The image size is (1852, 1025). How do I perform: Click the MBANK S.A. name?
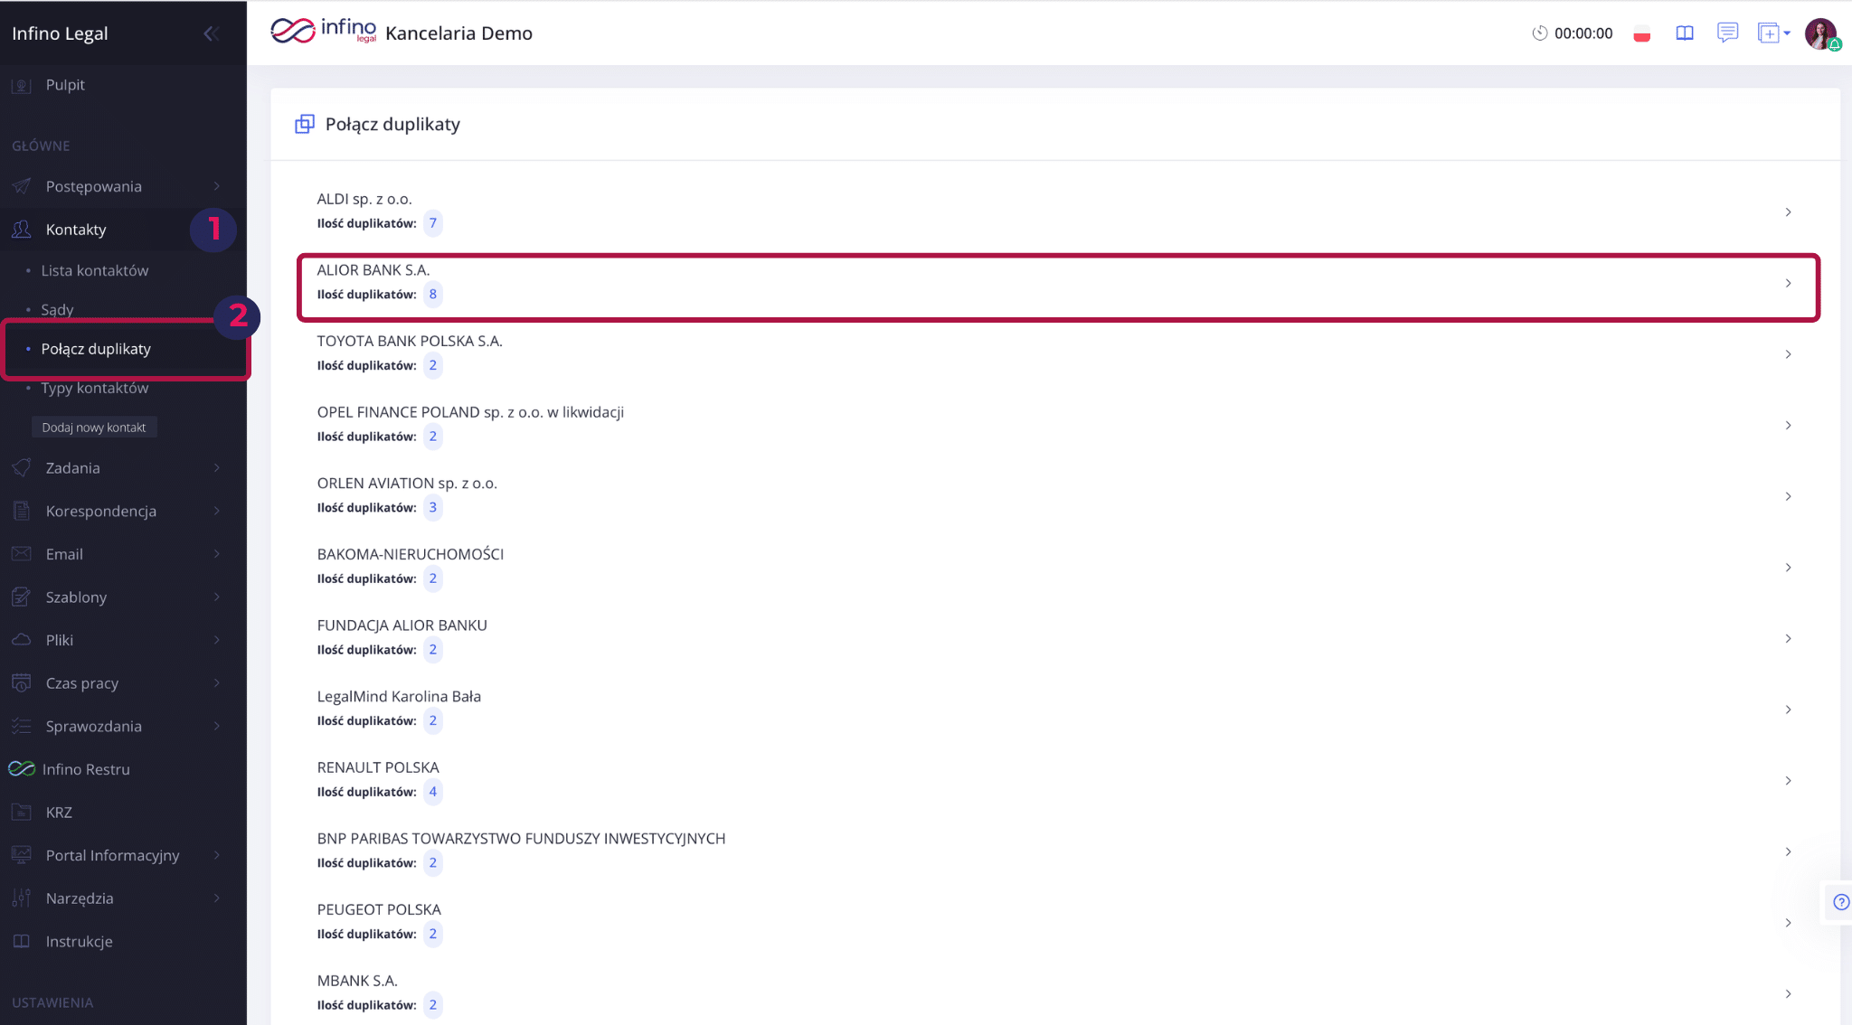pyautogui.click(x=357, y=981)
